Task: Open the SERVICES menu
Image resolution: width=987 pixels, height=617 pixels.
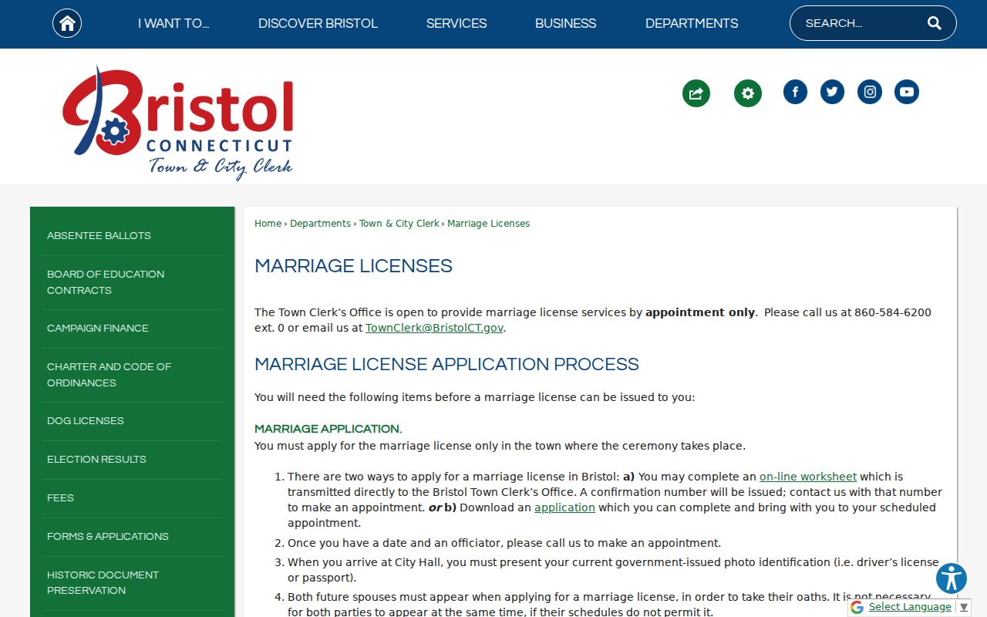Action: point(456,23)
